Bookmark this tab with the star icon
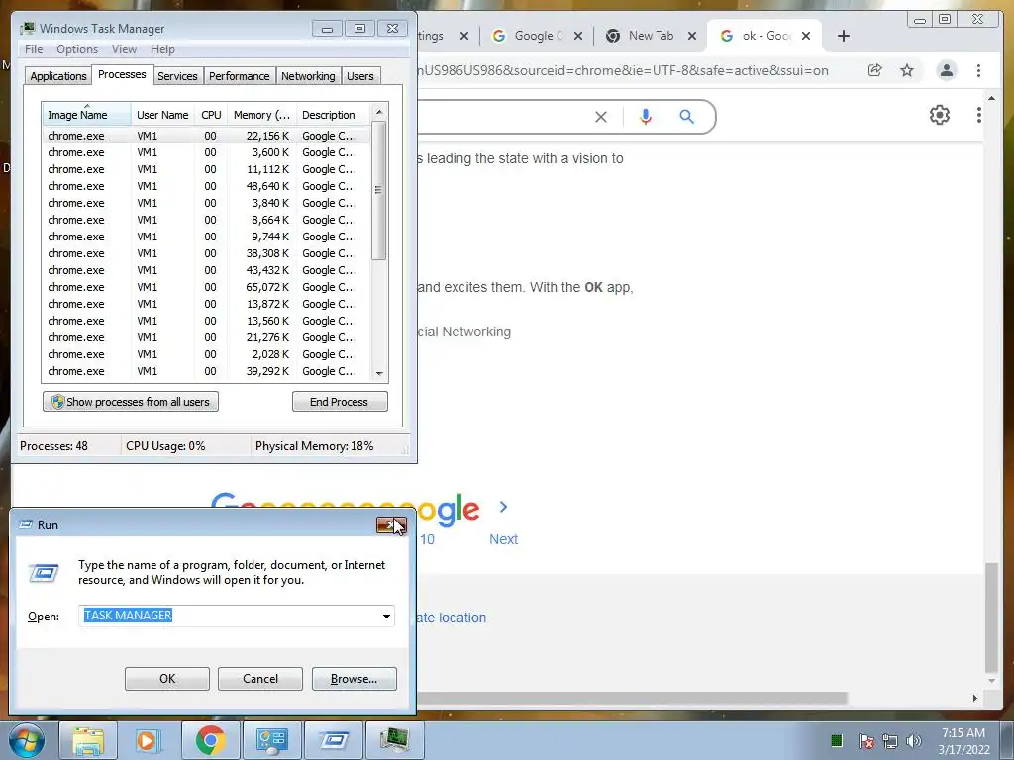 907,70
